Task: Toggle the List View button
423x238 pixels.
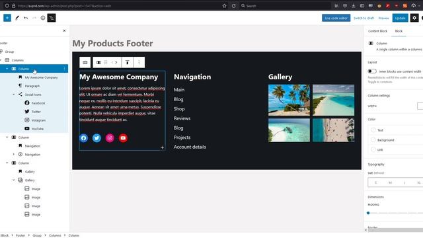Action: click(52, 18)
